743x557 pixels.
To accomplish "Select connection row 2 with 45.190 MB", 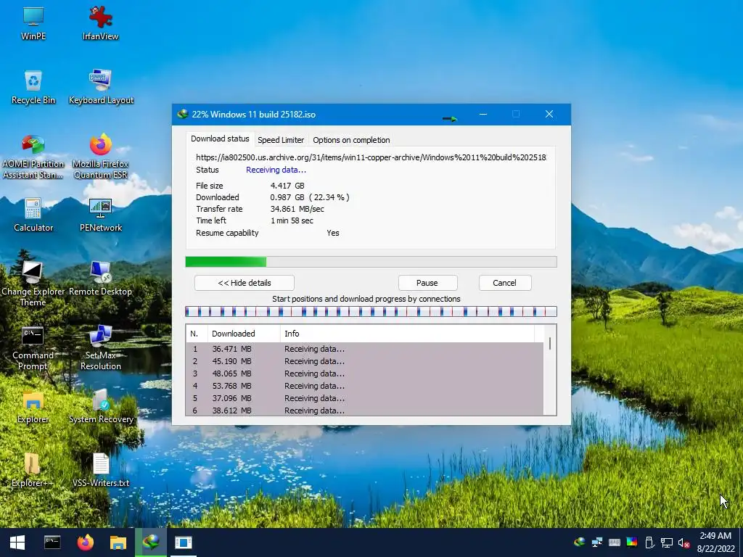I will click(365, 361).
